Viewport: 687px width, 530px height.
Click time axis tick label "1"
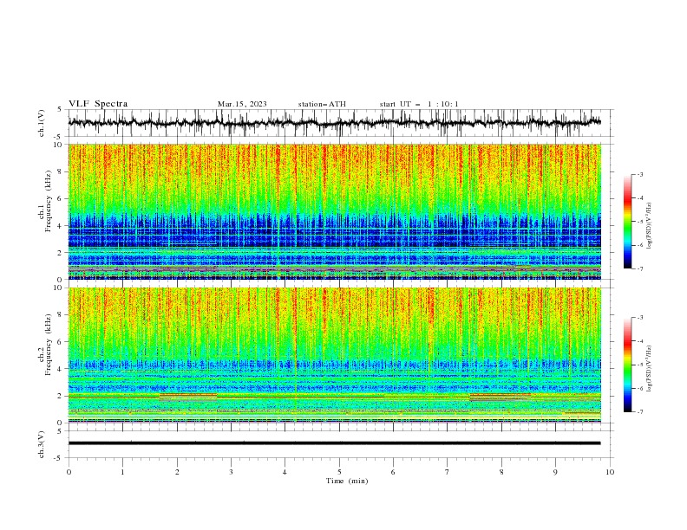pos(122,472)
